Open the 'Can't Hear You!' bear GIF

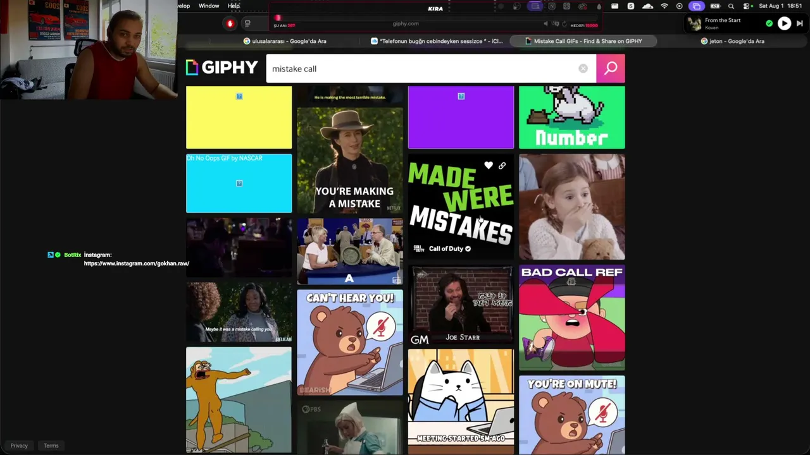(350, 343)
